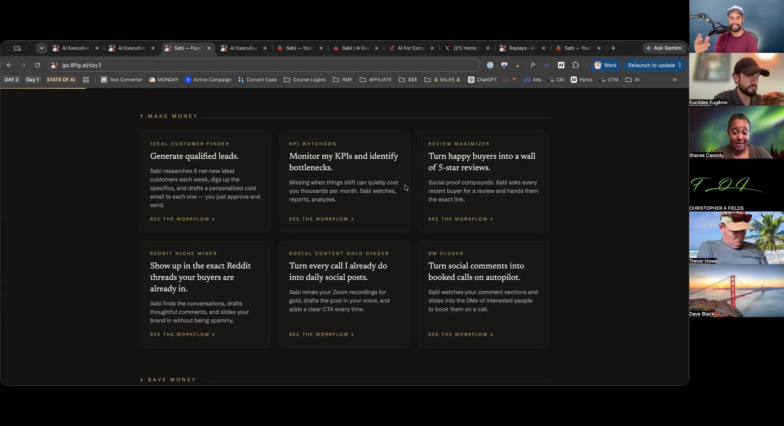This screenshot has height=426, width=784.
Task: See the workflow for Social Content Gold Digger
Action: 322,334
